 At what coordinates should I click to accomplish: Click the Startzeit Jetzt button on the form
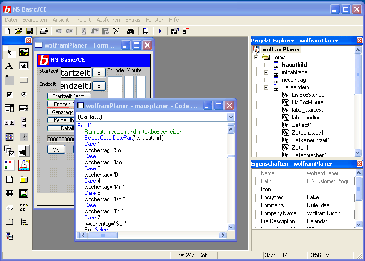point(69,96)
